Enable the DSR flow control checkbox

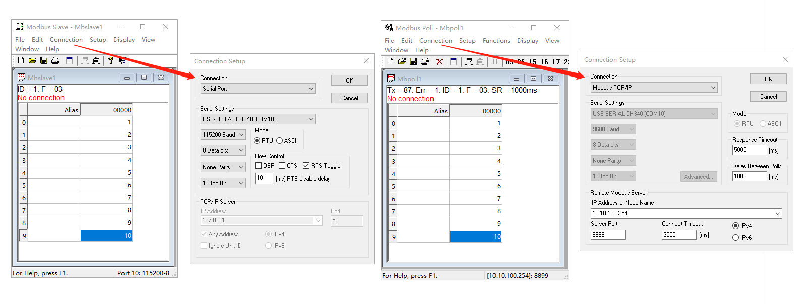(259, 166)
